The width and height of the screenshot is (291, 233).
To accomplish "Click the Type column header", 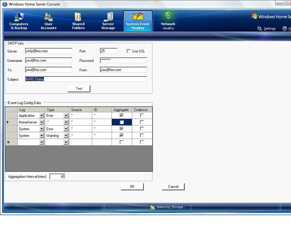I will click(57, 110).
